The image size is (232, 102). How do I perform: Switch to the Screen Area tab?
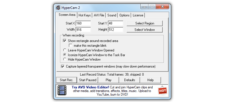click(x=67, y=15)
